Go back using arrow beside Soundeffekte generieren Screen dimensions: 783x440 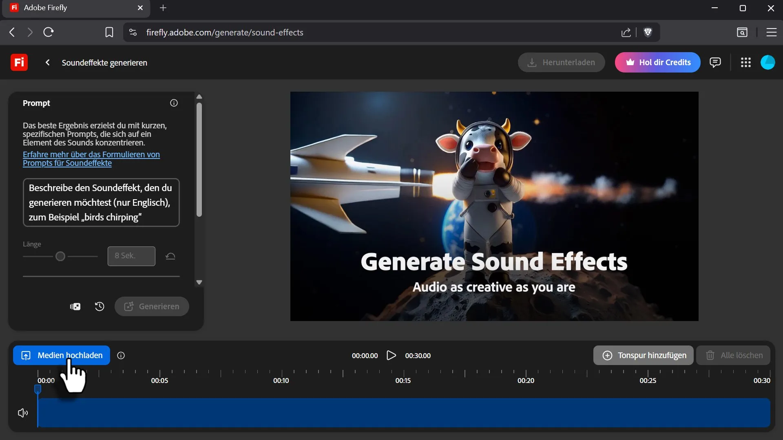tap(48, 62)
